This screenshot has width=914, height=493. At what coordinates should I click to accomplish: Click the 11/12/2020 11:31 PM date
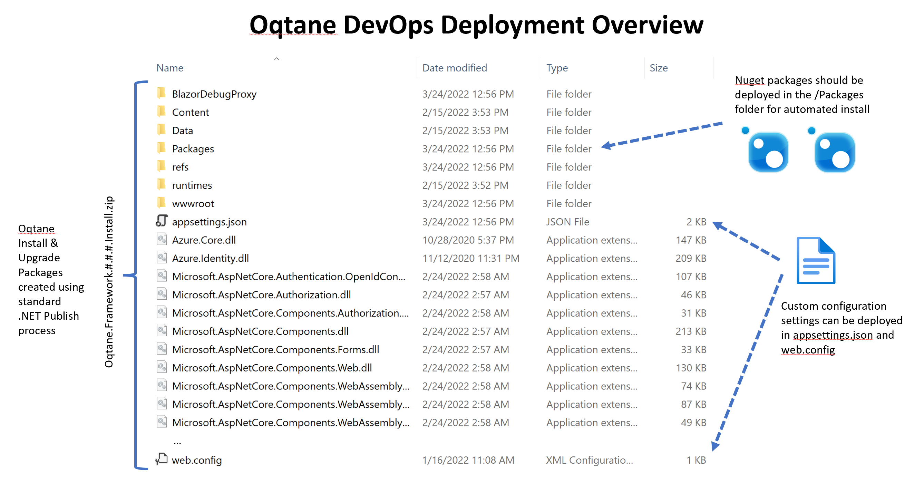tap(470, 258)
